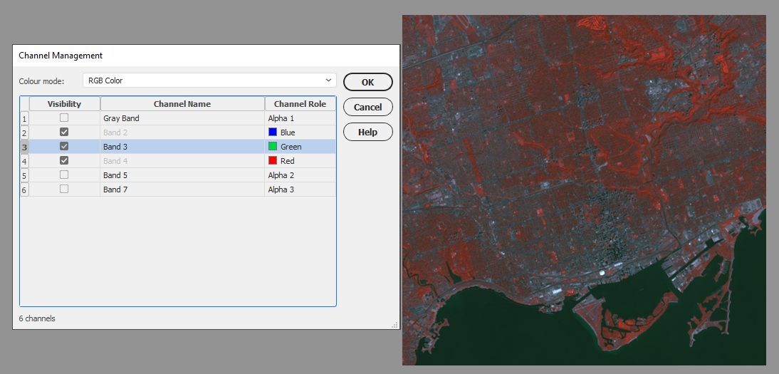This screenshot has width=779, height=374.
Task: Click the Blue role label
Action: [x=288, y=133]
